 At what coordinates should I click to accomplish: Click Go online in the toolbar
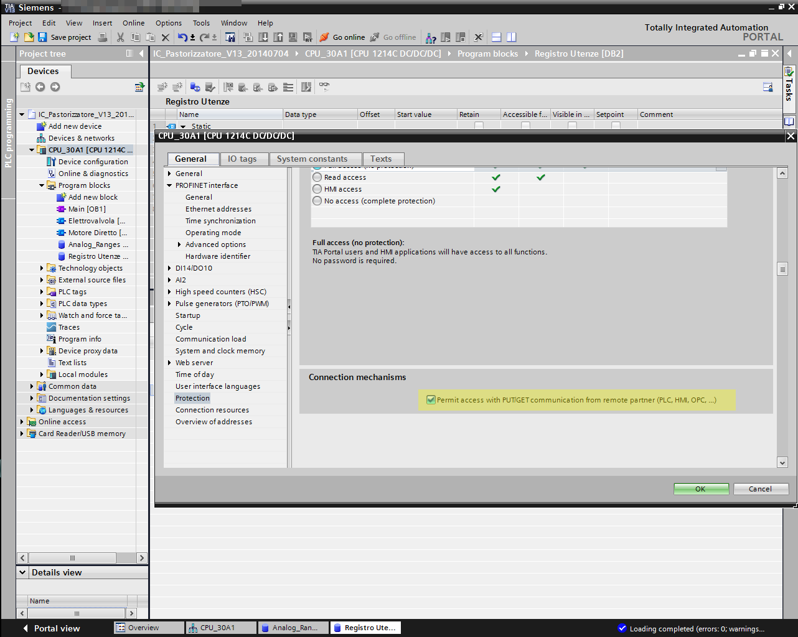(342, 37)
